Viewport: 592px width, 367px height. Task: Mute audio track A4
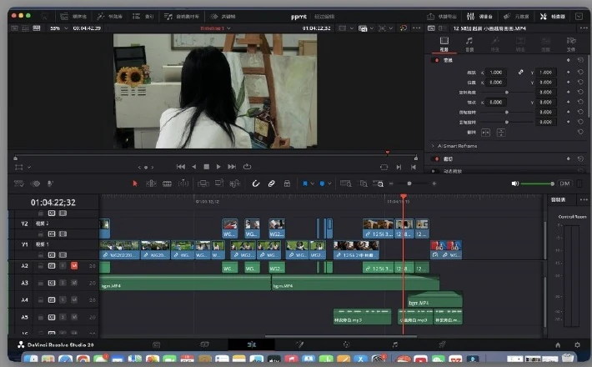coord(74,299)
